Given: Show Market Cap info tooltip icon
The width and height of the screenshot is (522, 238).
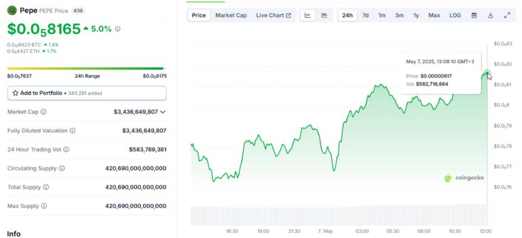Looking at the screenshot, I should pyautogui.click(x=43, y=112).
